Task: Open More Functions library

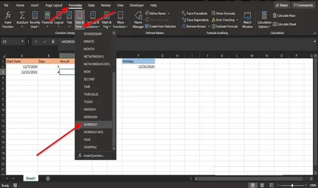Action: click(x=120, y=20)
